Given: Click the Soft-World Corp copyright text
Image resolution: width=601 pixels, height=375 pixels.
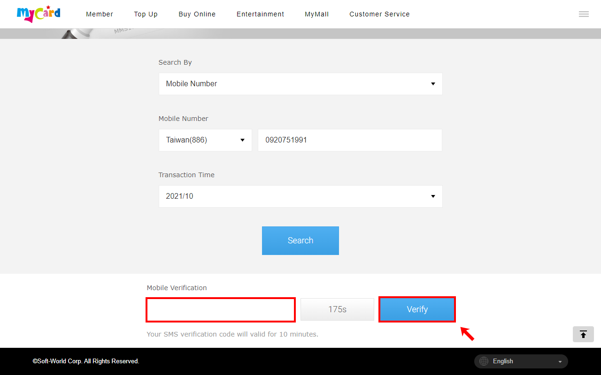Looking at the screenshot, I should [x=86, y=361].
